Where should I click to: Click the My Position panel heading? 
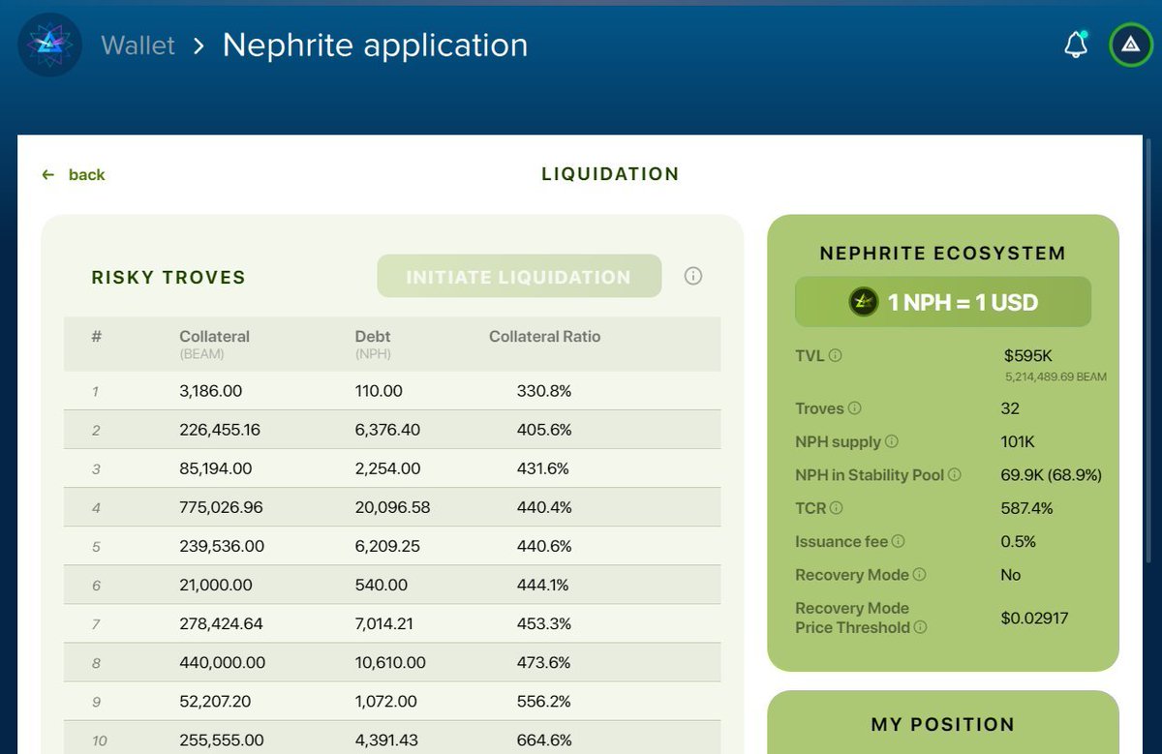(x=943, y=724)
